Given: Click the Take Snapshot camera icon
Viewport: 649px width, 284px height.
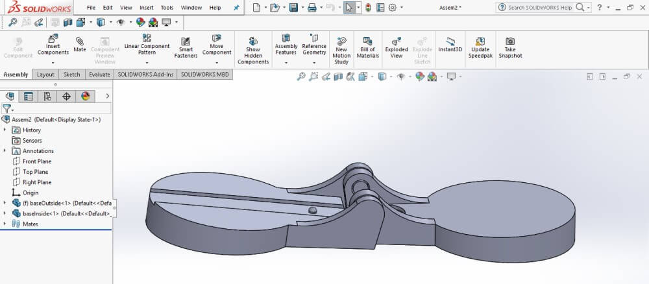Looking at the screenshot, I should (x=510, y=41).
